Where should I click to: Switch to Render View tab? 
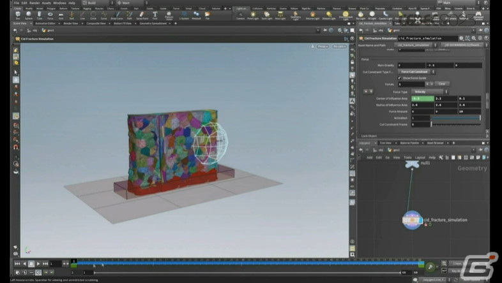pyautogui.click(x=70, y=24)
